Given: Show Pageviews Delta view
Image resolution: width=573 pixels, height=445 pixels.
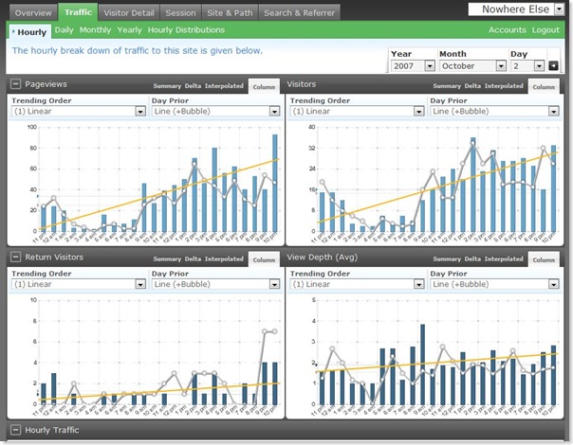Looking at the screenshot, I should (193, 86).
